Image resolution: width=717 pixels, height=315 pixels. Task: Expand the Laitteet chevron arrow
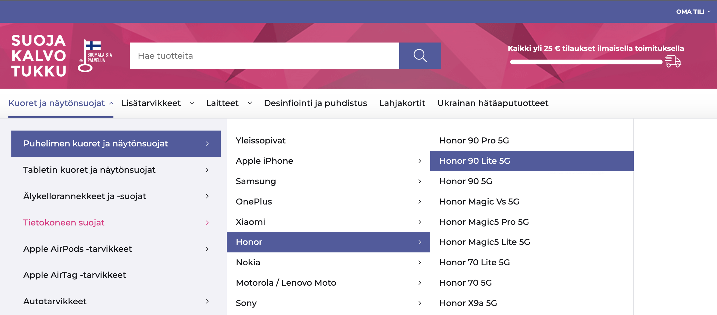250,103
